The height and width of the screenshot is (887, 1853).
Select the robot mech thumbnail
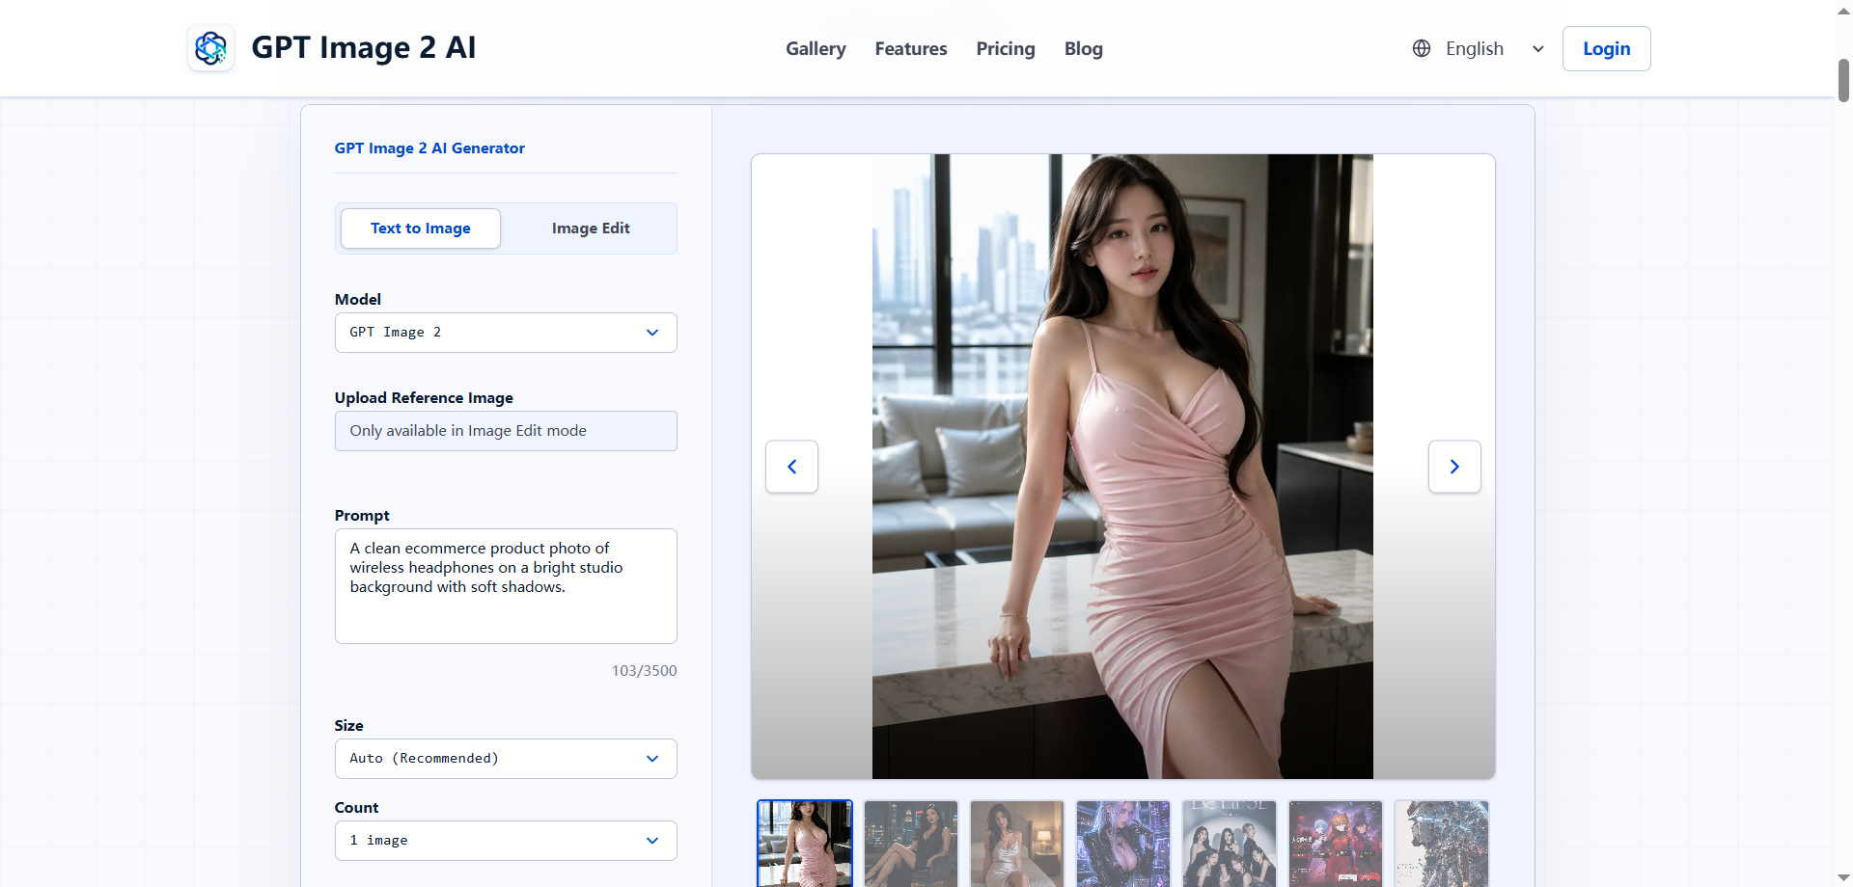(x=1442, y=844)
